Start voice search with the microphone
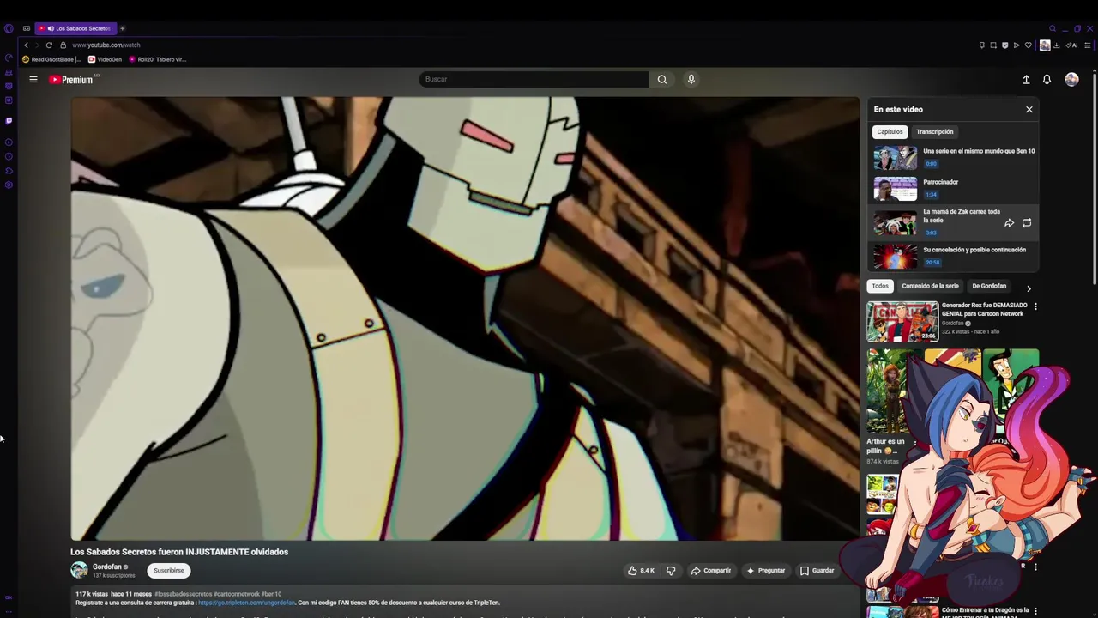This screenshot has height=618, width=1098. [x=691, y=79]
